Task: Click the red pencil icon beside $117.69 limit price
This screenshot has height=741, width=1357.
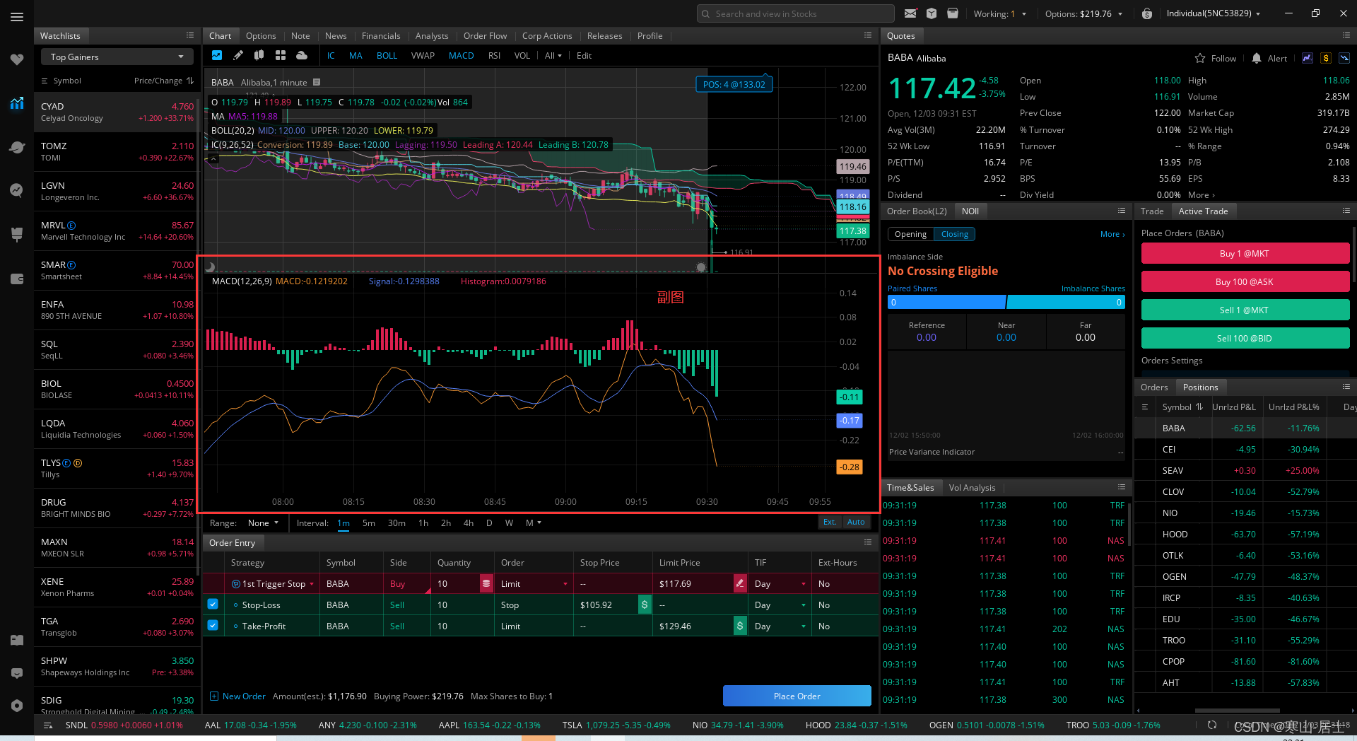Action: [740, 583]
